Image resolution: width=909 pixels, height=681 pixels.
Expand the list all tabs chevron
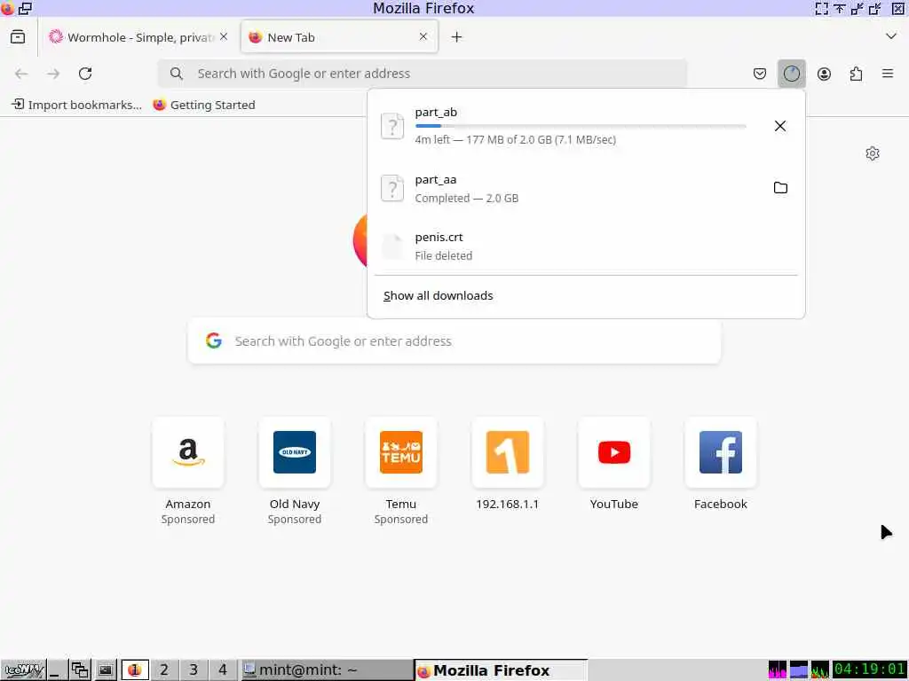click(x=891, y=36)
